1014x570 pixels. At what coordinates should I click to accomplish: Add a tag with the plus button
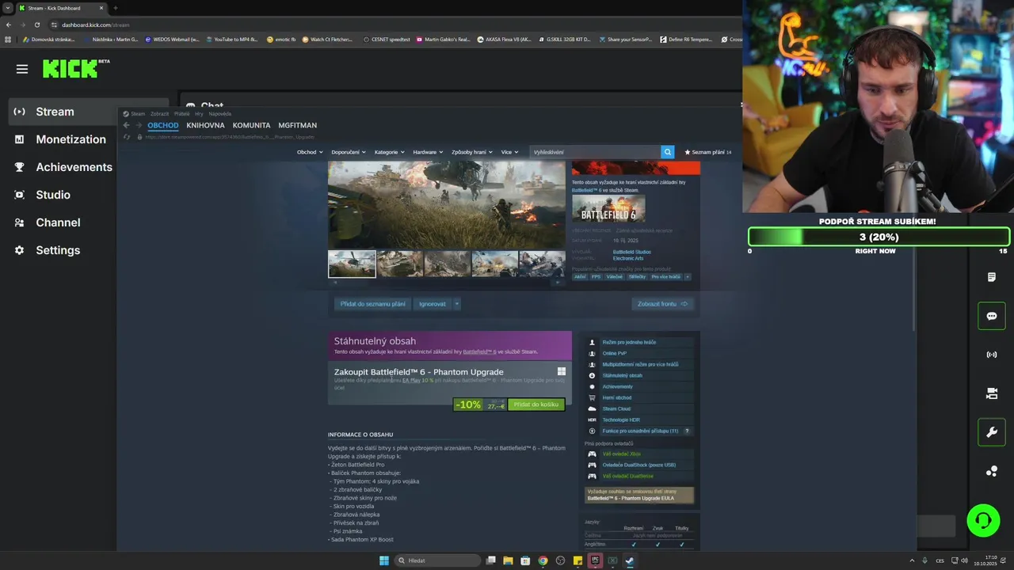pyautogui.click(x=688, y=277)
